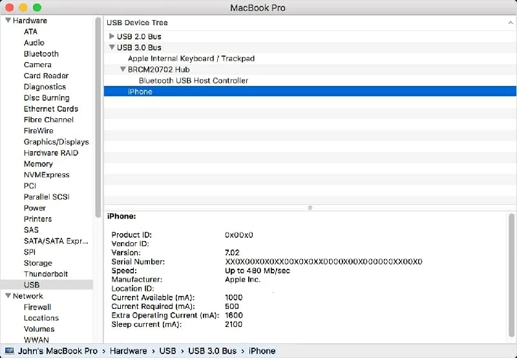Select Apple Internal Keyboard / Trackpad device
517x358 pixels.
pyautogui.click(x=191, y=58)
